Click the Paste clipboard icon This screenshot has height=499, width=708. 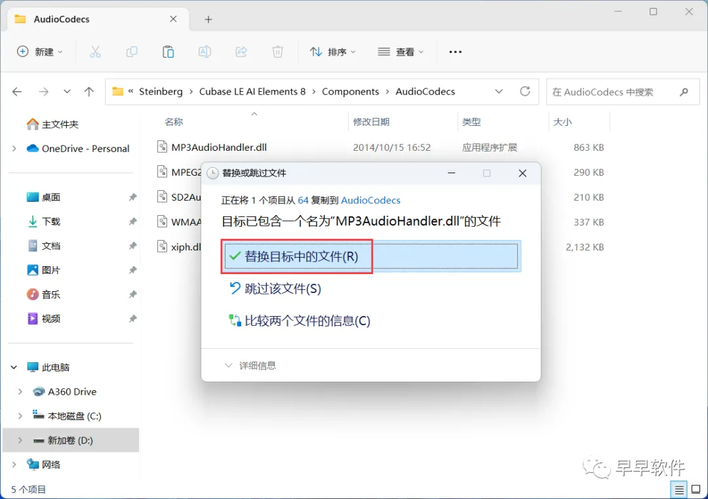pos(168,52)
